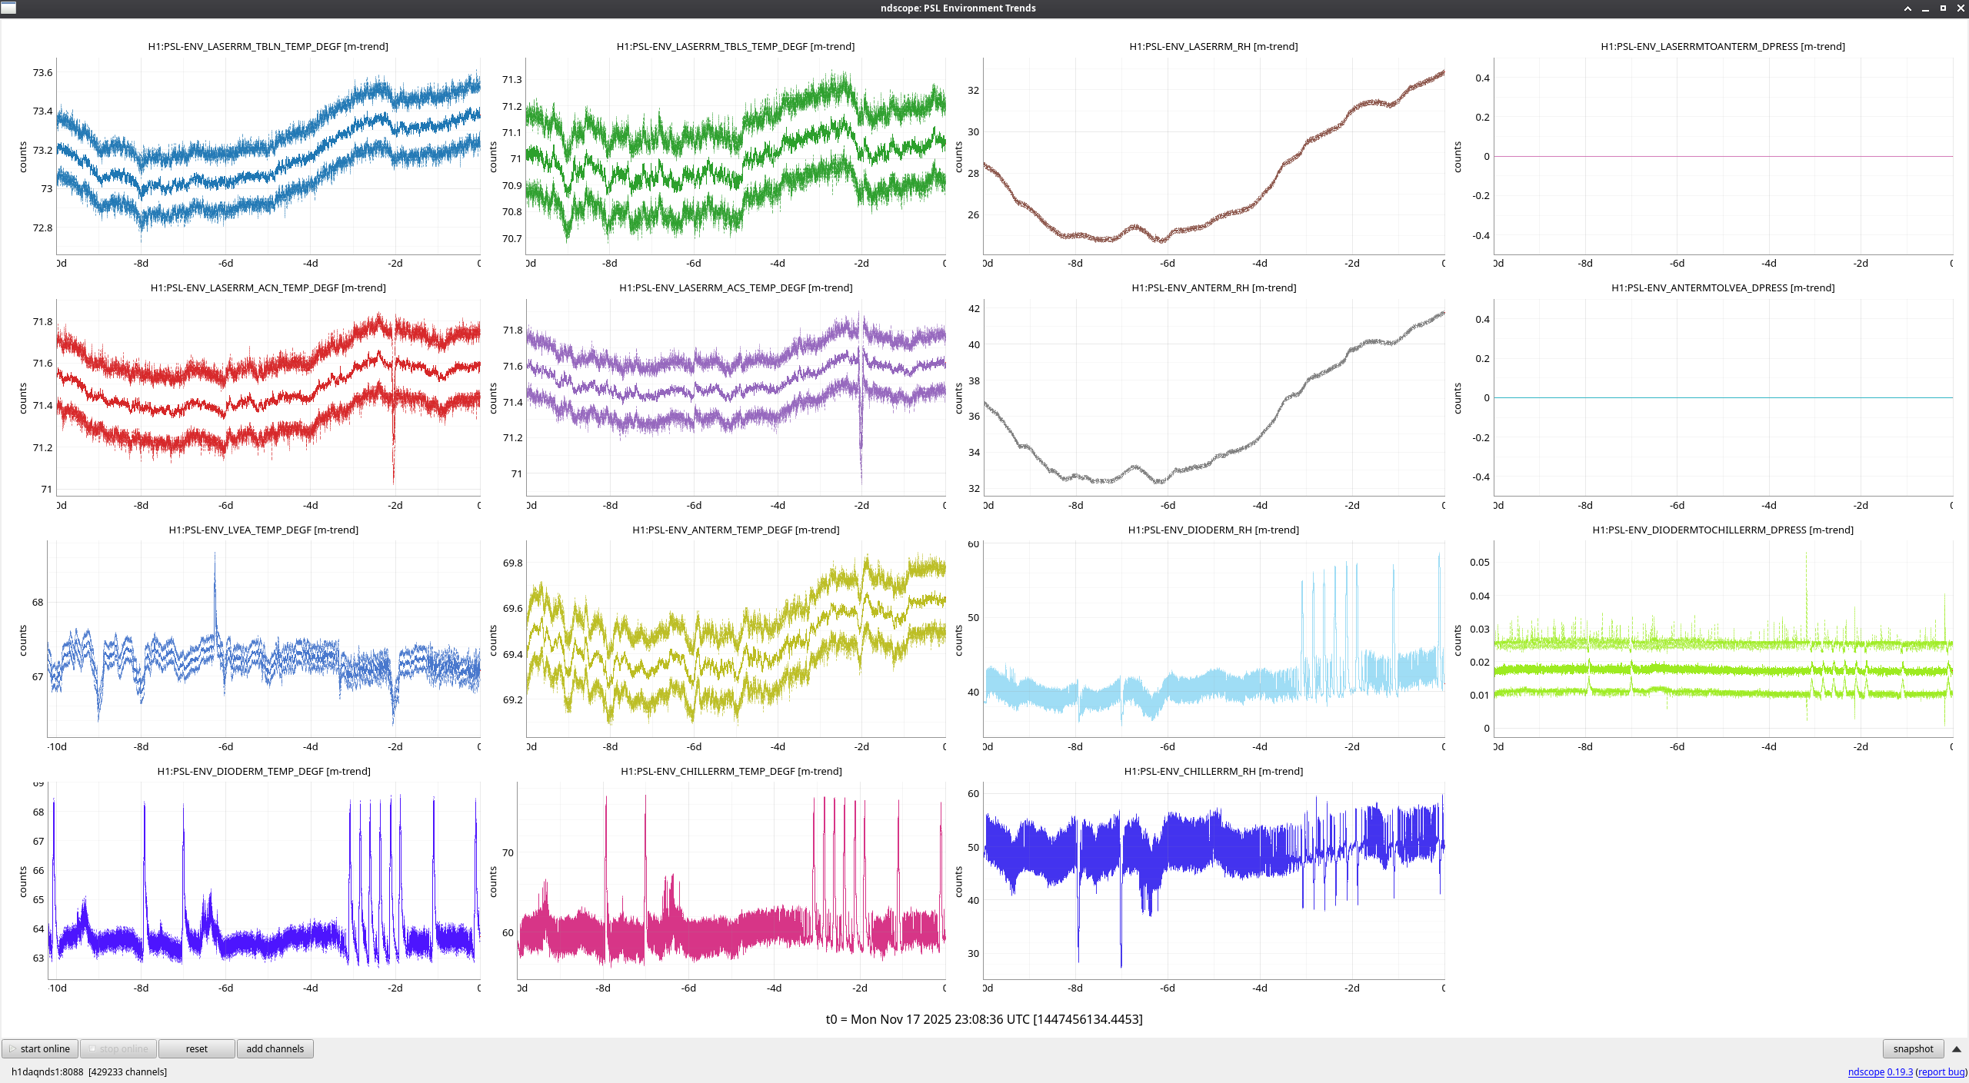Viewport: 1969px width, 1083px height.
Task: Open the 0.19.3 version link
Action: pos(1899,1071)
